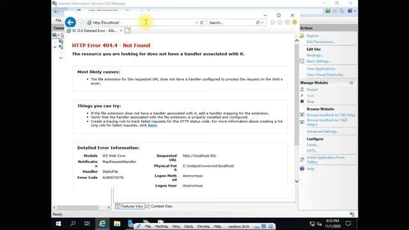Expand the address bar URL dropdown
Image resolution: width=409 pixels, height=230 pixels.
(x=197, y=23)
